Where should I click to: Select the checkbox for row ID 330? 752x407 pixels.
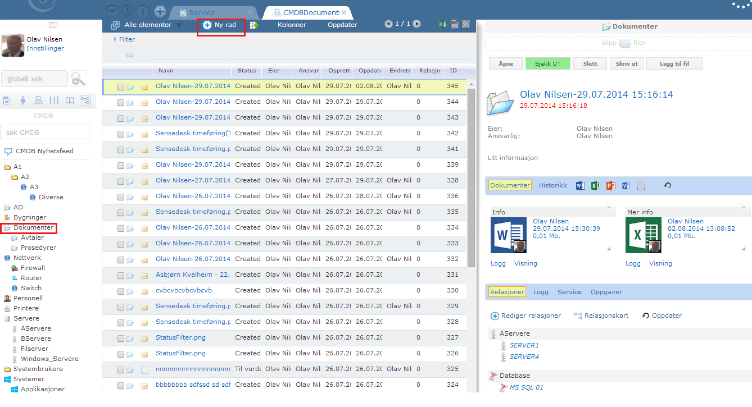tap(121, 291)
